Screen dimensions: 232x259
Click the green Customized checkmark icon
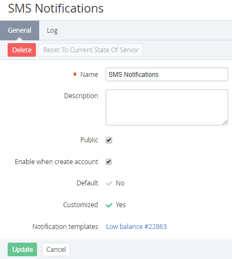pyautogui.click(x=109, y=205)
